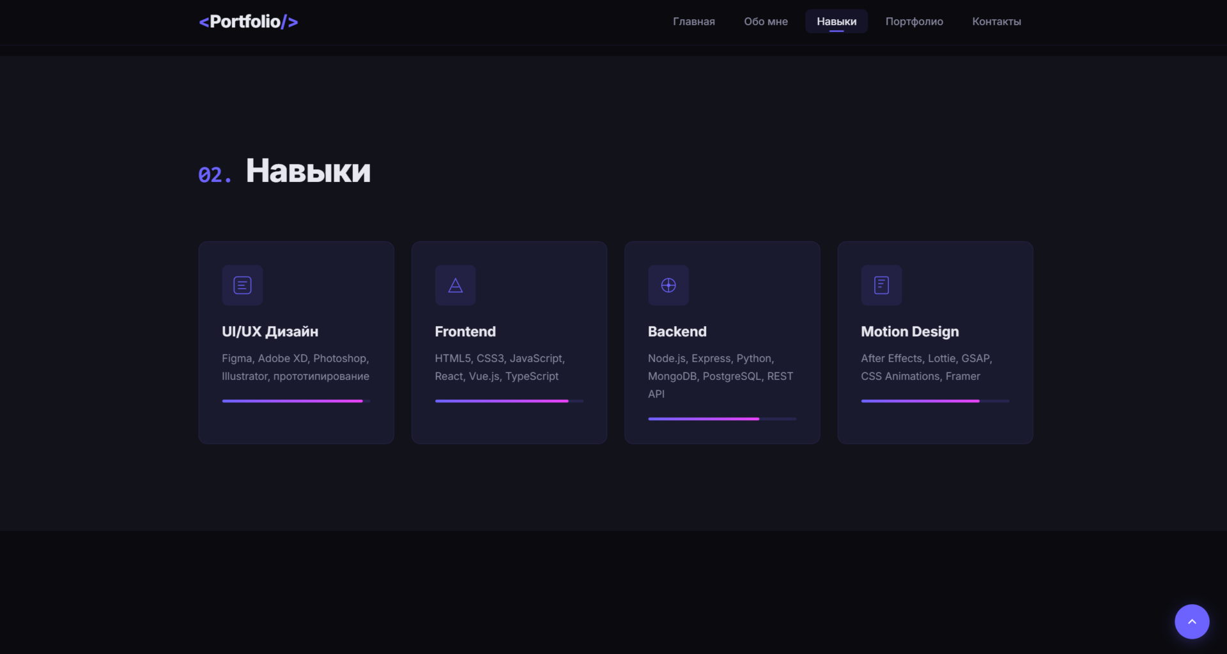Viewport: 1227px width, 654px height.
Task: Click the Backend crosshair circle icon
Action: click(x=668, y=285)
